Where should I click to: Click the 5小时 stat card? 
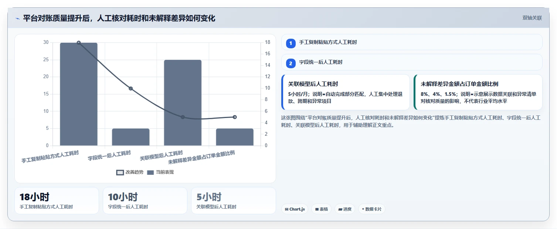[234, 201]
